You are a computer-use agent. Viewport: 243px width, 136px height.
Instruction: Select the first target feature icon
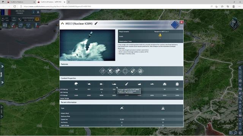pyautogui.click(x=103, y=71)
